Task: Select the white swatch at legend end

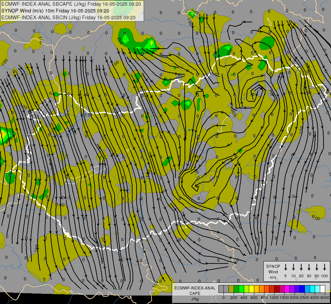Action: (323, 289)
